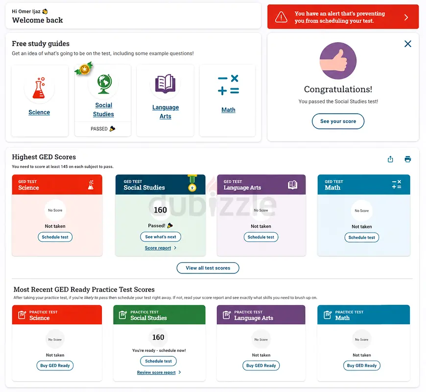Click the notepad icon on Practice Test Math

(x=328, y=315)
